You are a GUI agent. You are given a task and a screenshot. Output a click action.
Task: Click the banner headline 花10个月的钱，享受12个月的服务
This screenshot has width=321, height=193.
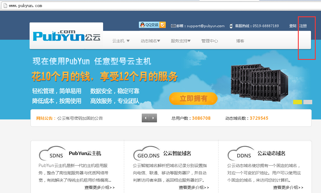pyautogui.click(x=105, y=77)
